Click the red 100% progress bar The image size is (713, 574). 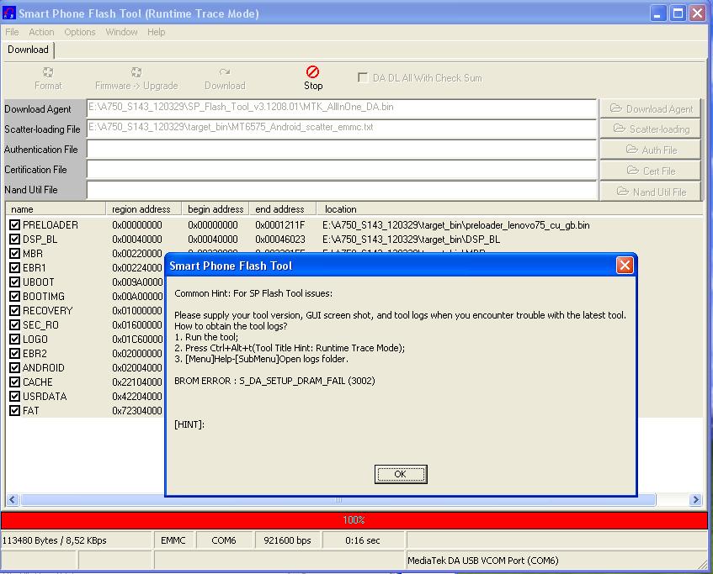click(354, 520)
